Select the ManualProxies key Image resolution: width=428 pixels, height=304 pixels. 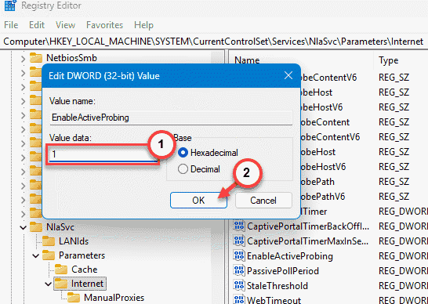pos(114,298)
